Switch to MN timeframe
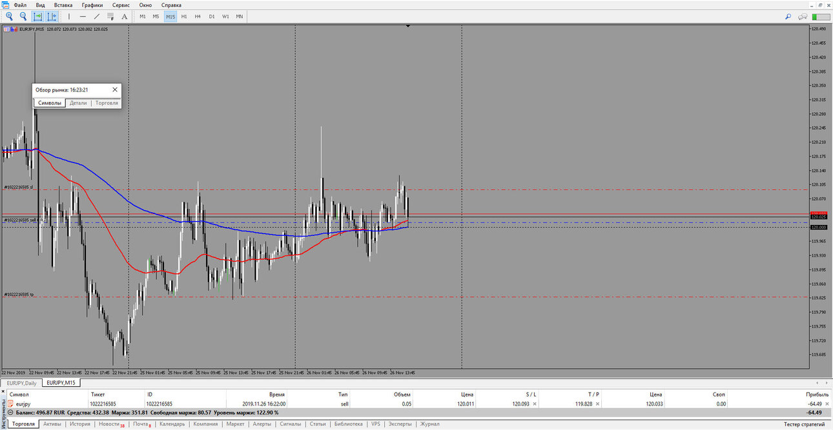This screenshot has height=430, width=833. pos(240,16)
